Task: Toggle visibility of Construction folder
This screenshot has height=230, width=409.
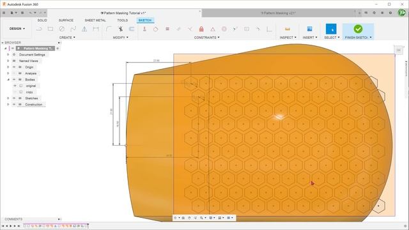Action: 14,105
